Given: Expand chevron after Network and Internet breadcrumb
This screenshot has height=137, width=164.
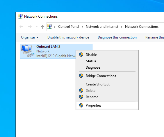Looking at the screenshot, I should [x=122, y=27].
